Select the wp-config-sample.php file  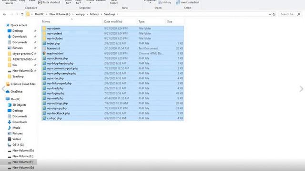tap(112, 73)
